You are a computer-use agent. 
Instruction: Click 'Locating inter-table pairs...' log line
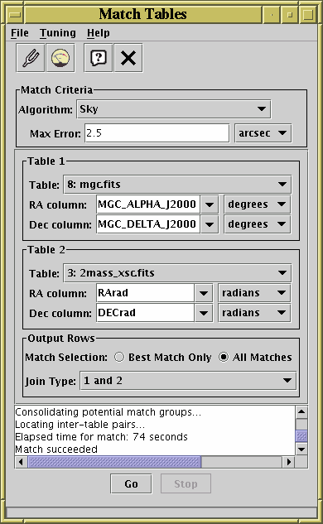[x=80, y=425]
